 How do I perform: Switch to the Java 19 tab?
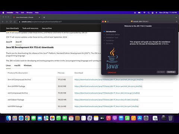[x=9, y=42]
